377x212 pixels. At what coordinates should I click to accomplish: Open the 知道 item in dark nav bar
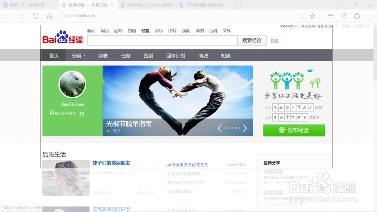(226, 56)
